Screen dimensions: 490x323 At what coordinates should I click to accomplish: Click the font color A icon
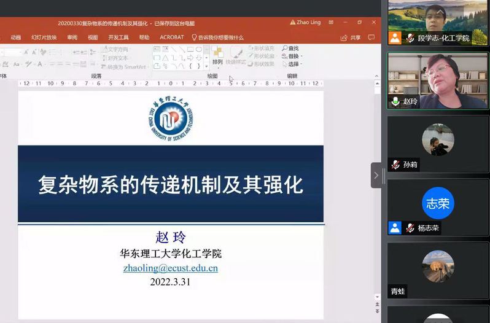click(40, 64)
